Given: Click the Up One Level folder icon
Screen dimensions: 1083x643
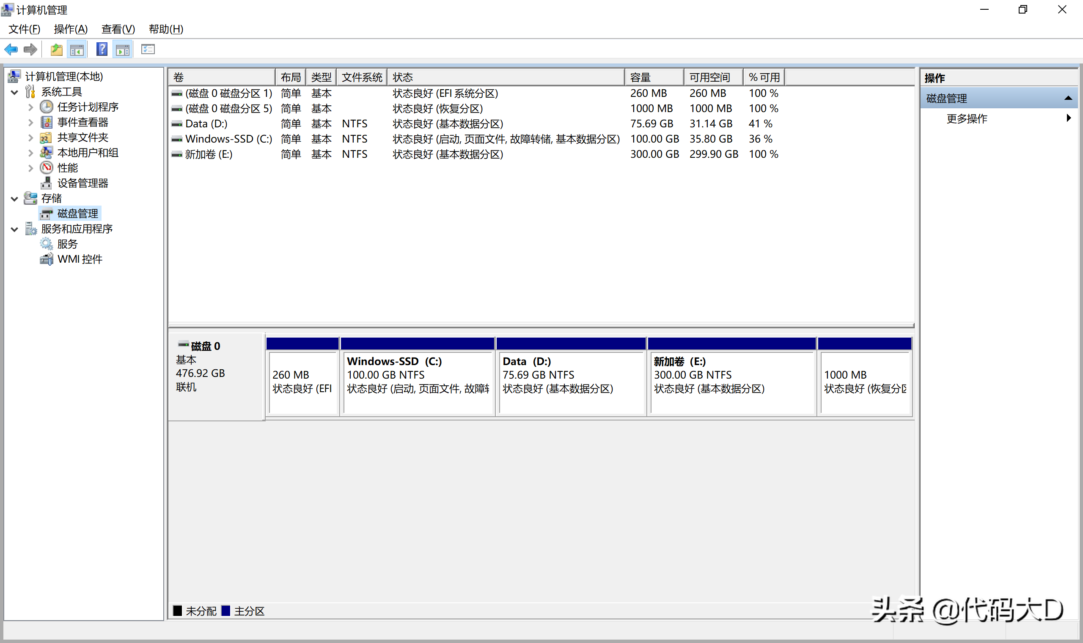Looking at the screenshot, I should pos(56,49).
